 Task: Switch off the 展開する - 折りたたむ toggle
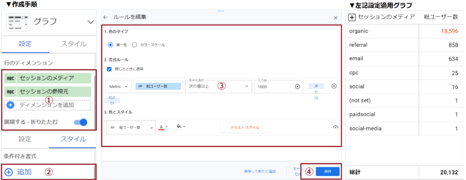(x=81, y=122)
